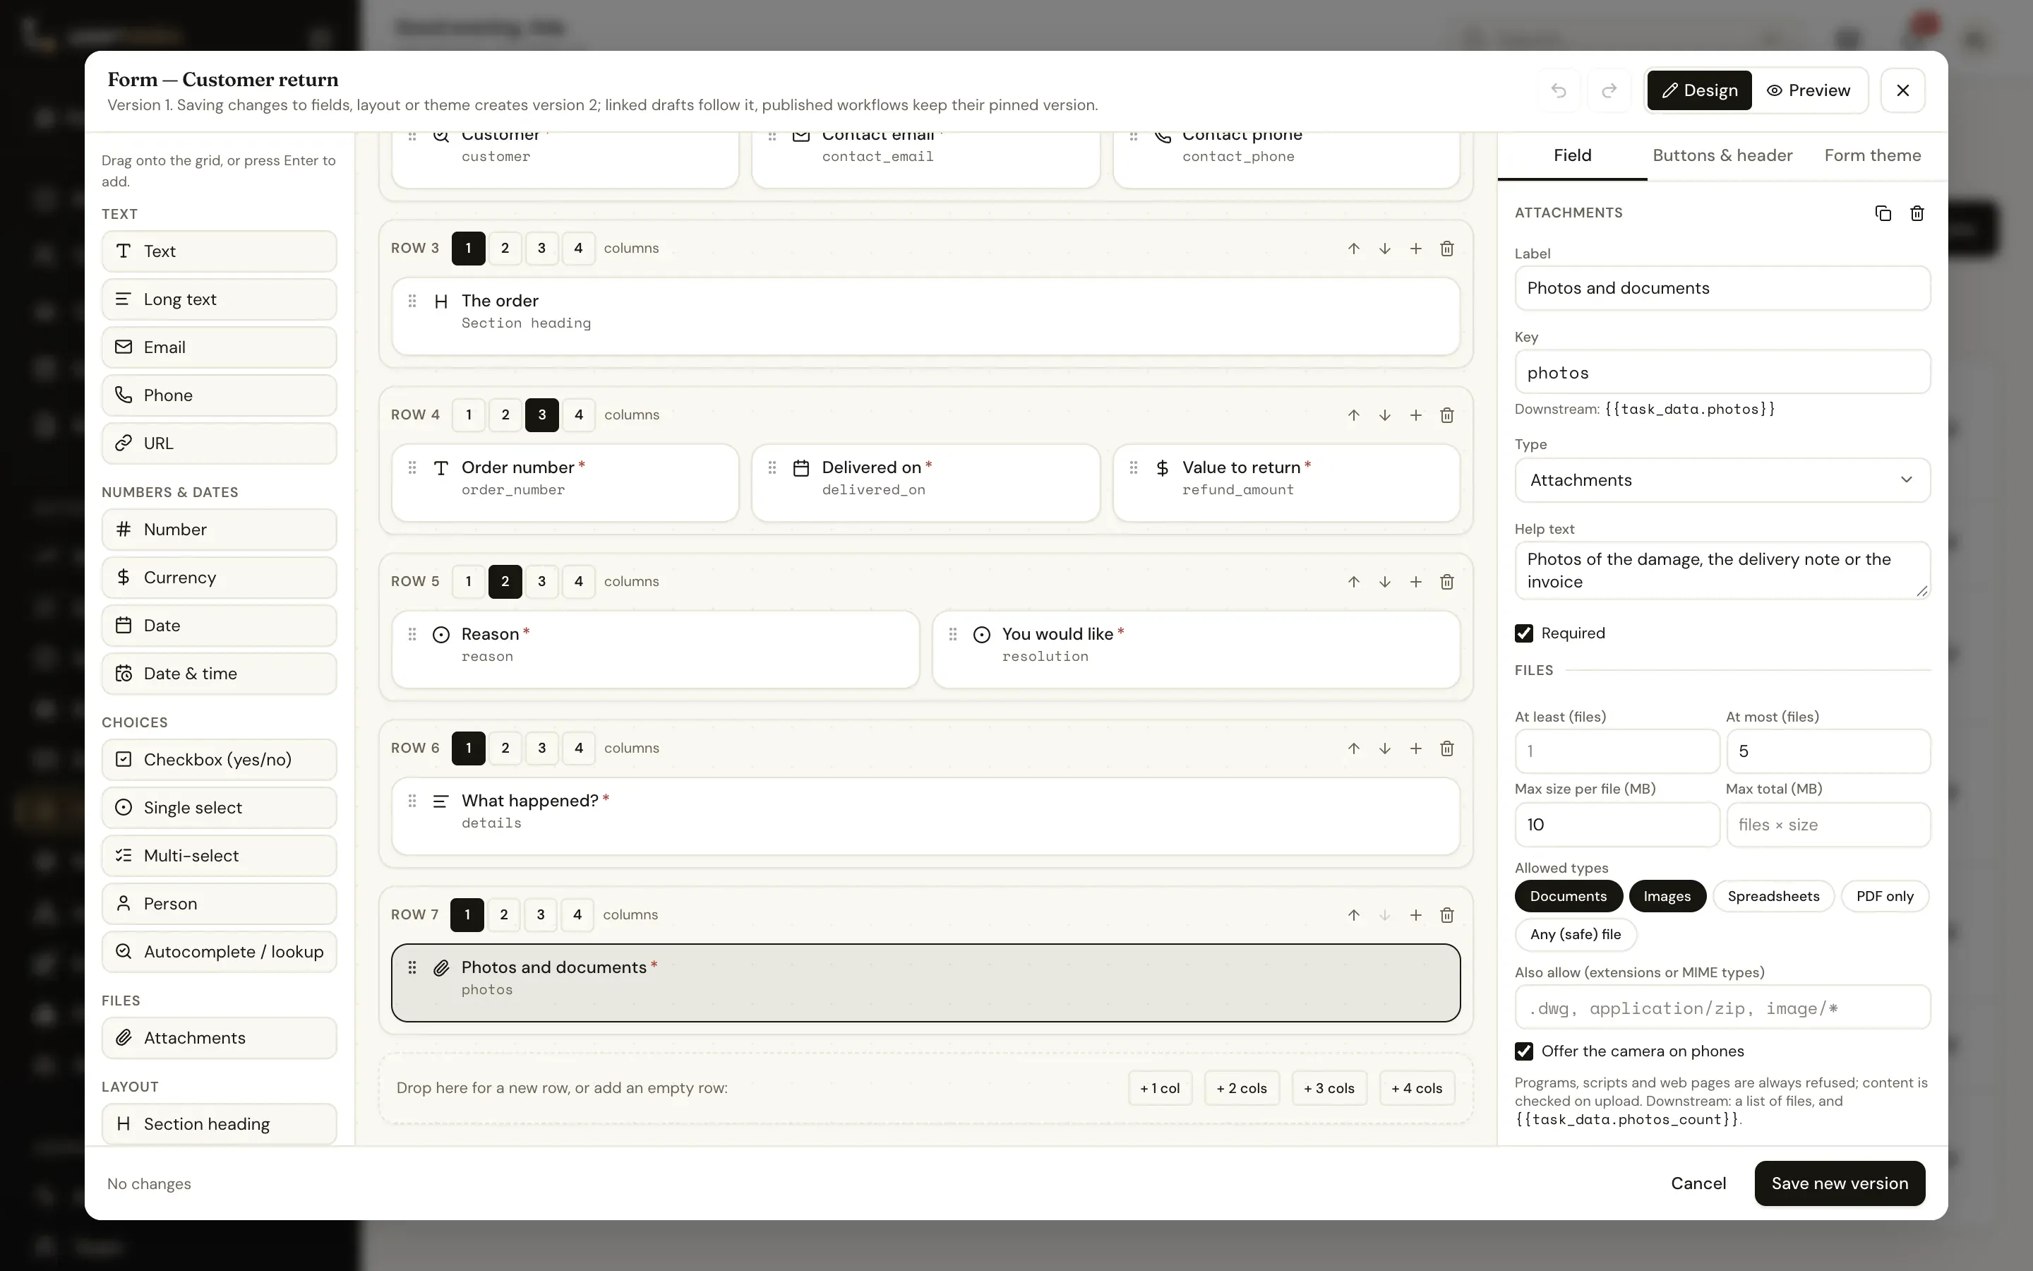Click the undo arrow in form header
Image resolution: width=2033 pixels, height=1271 pixels.
pyautogui.click(x=1559, y=90)
